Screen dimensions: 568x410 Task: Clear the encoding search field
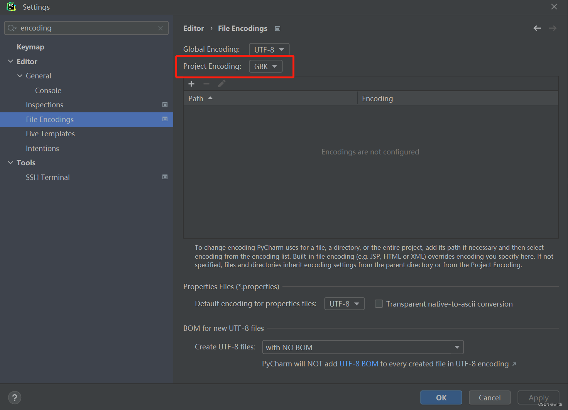pyautogui.click(x=161, y=28)
